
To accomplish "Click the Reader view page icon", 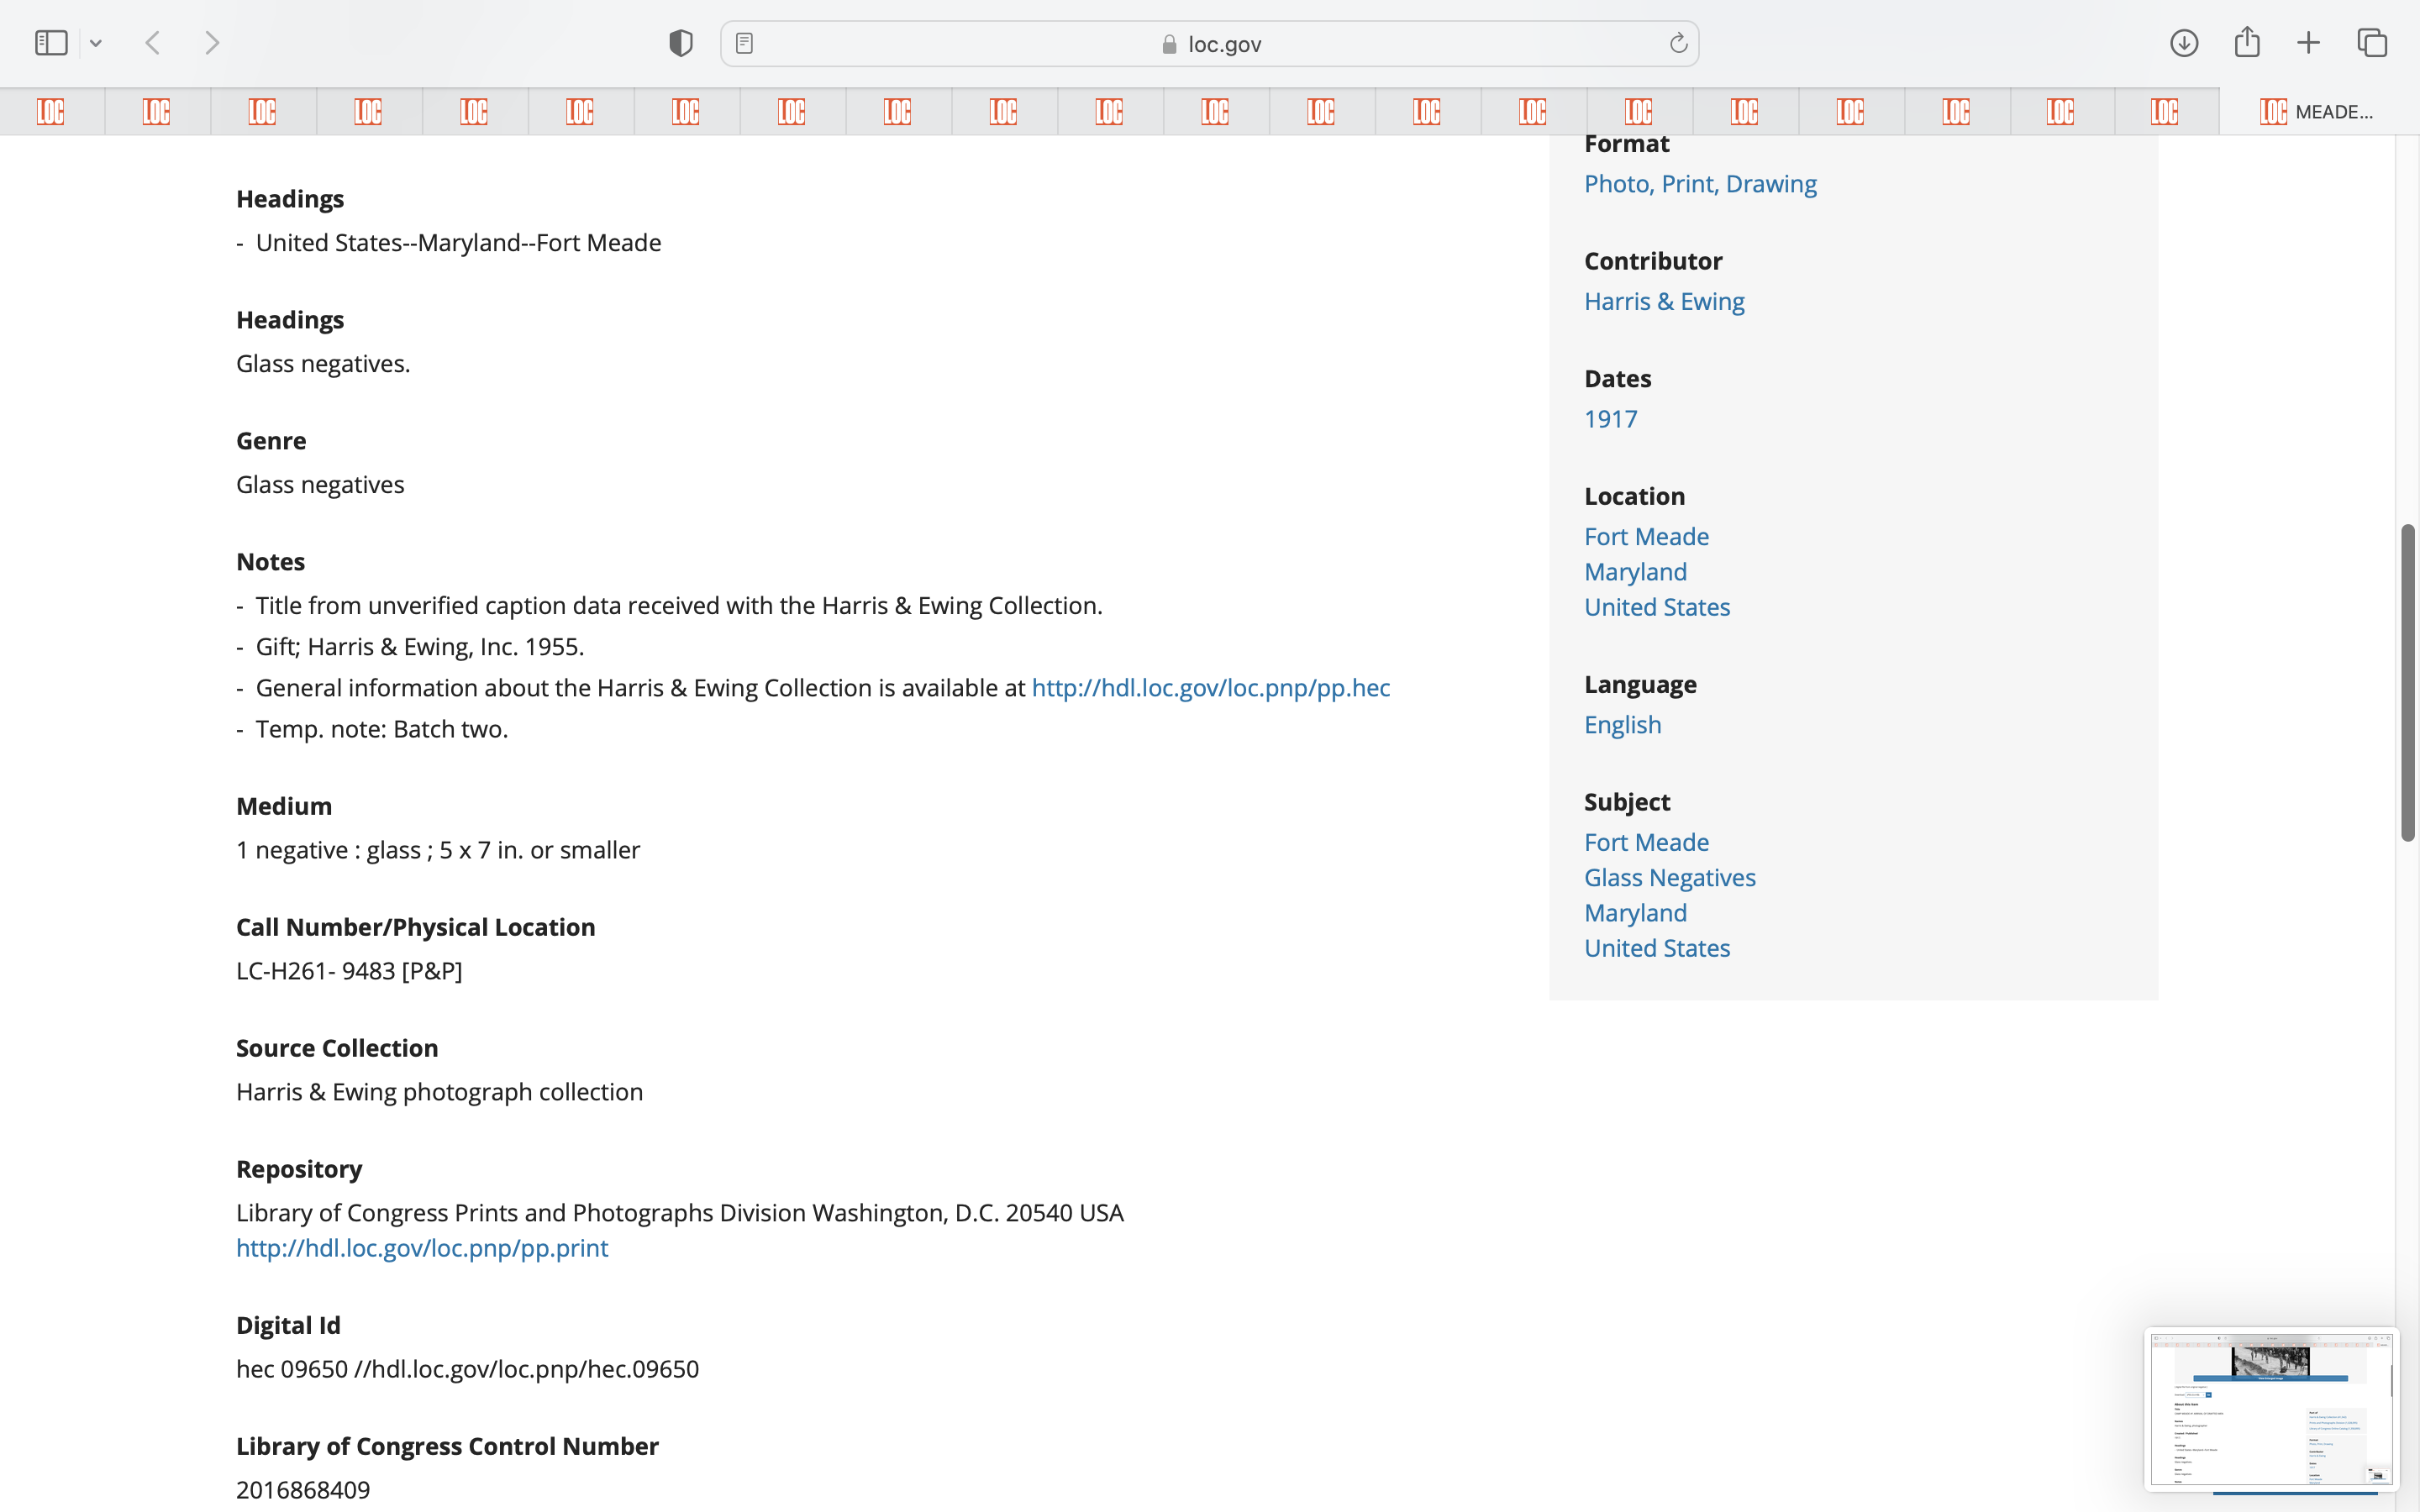I will (x=744, y=43).
